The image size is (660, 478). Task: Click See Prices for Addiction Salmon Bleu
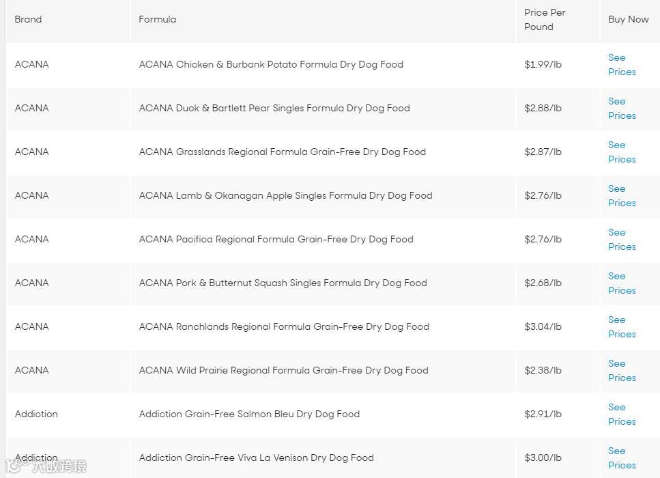click(622, 414)
